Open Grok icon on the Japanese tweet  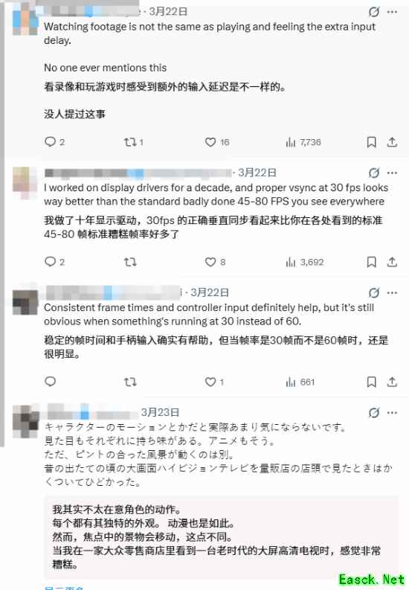coord(373,413)
